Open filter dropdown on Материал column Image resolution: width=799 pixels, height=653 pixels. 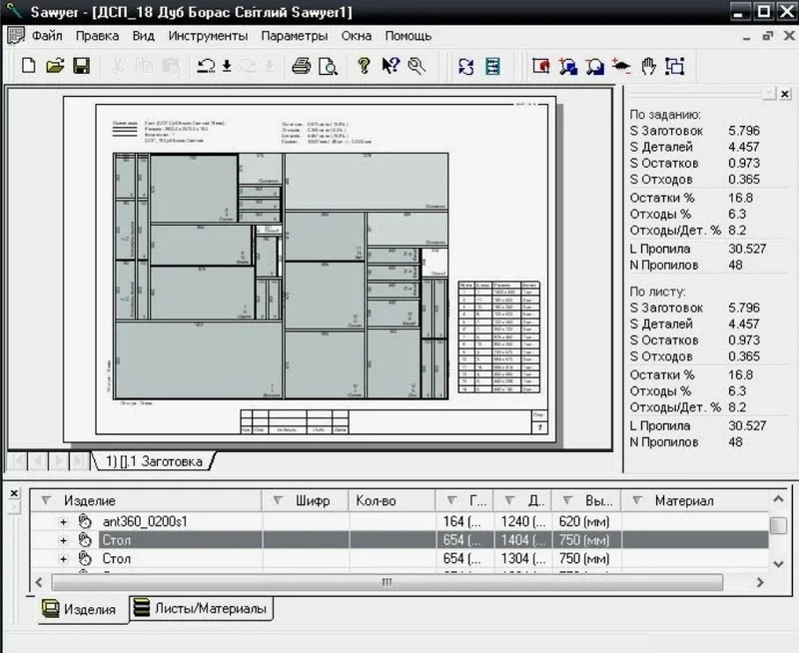(x=637, y=500)
